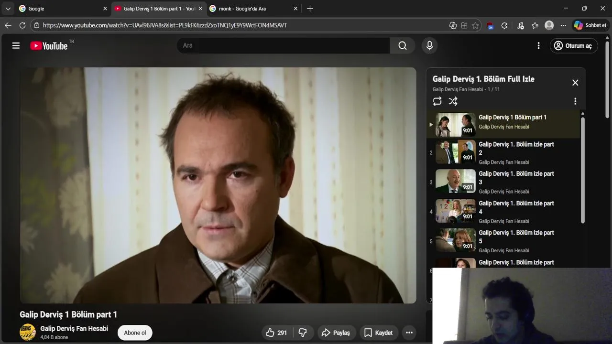Open browser settings and more menu
The width and height of the screenshot is (612, 344).
pos(563,25)
